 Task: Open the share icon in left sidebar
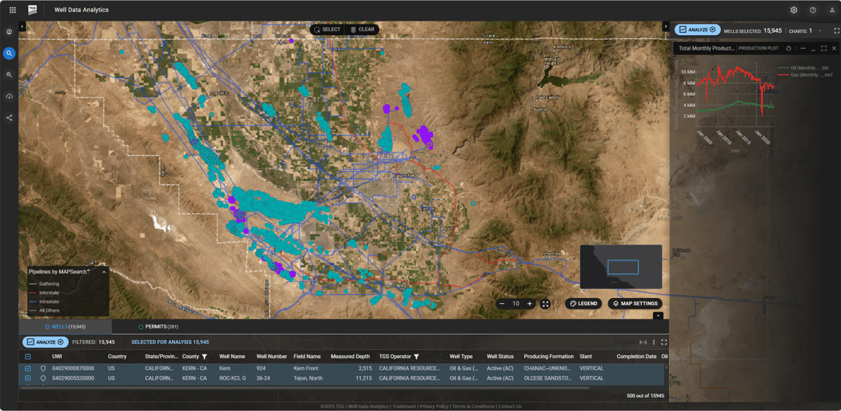click(9, 118)
